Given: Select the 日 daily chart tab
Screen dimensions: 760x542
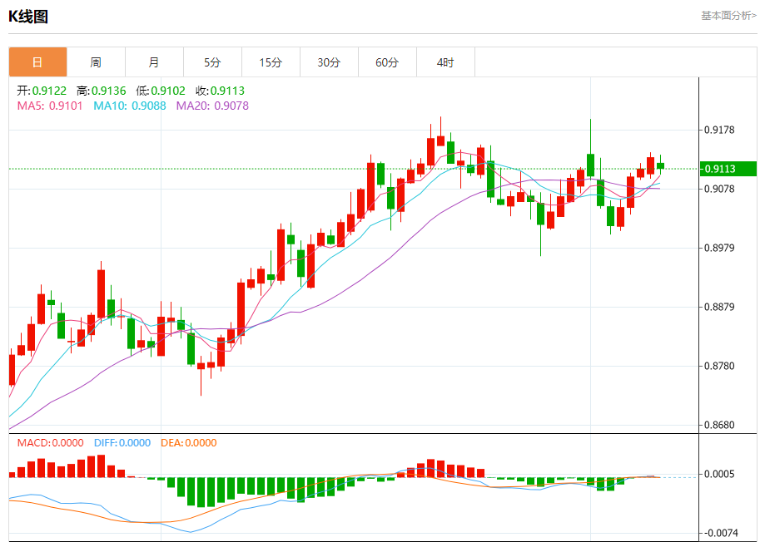Looking at the screenshot, I should [37, 62].
